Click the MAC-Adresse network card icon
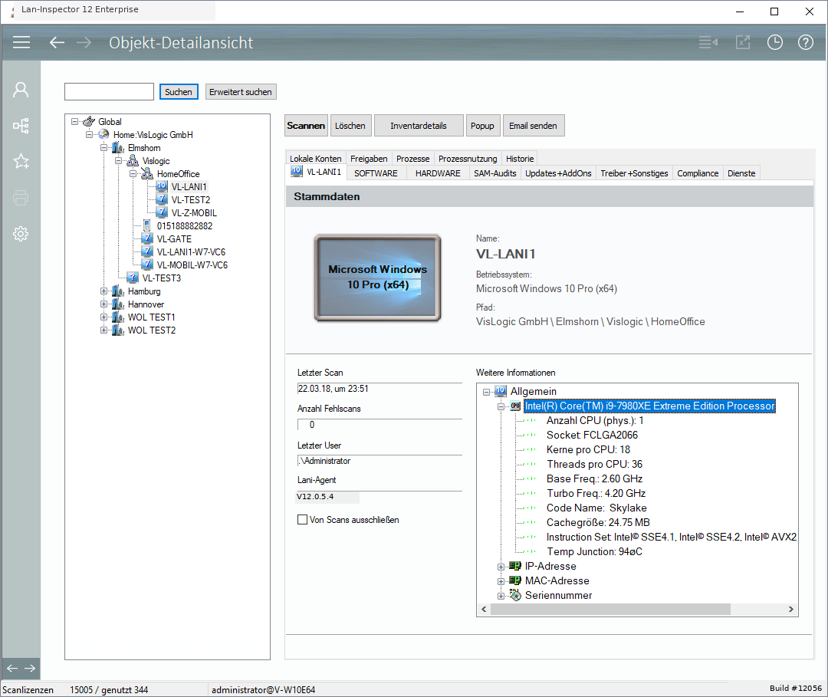This screenshot has width=828, height=697. tap(515, 580)
